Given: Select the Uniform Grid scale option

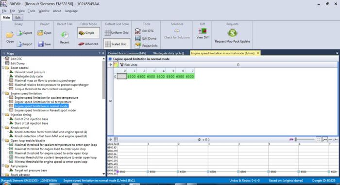Looking at the screenshot, I should pyautogui.click(x=117, y=32).
